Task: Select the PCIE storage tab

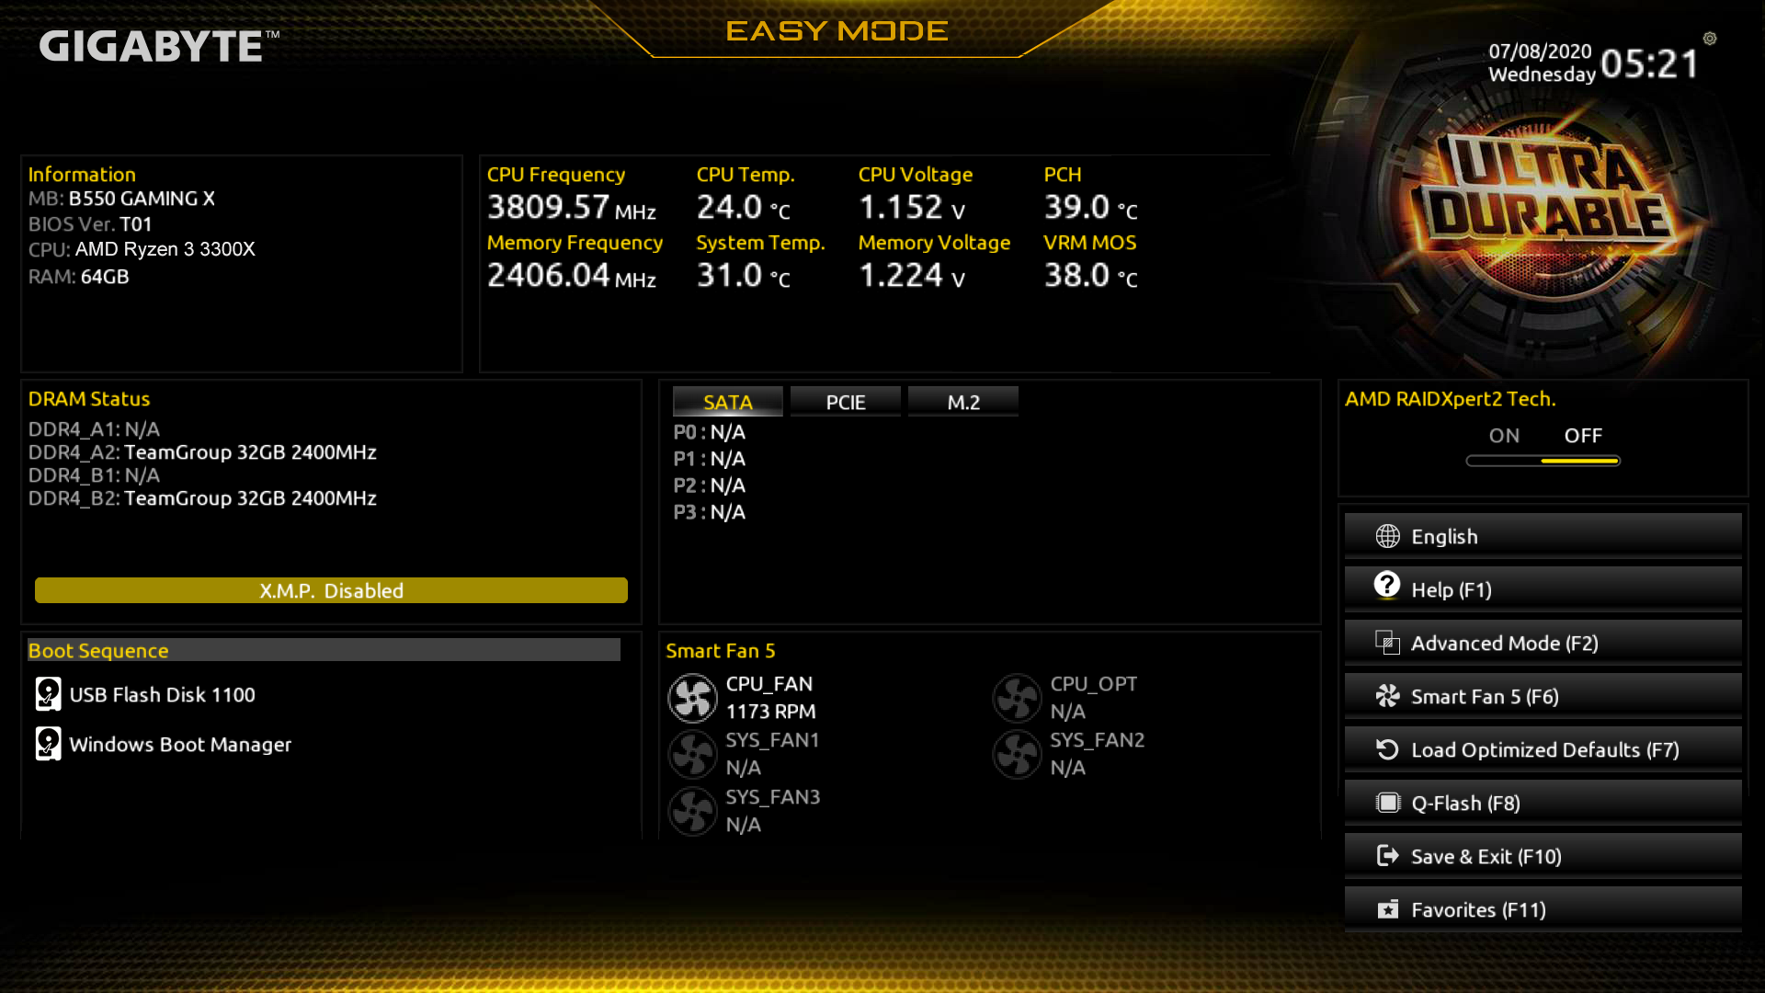Action: 845,401
